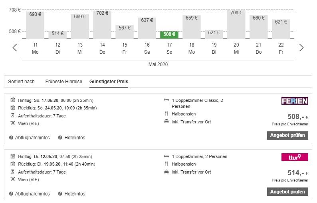
Task: Click the ltur provider logo
Action: tap(295, 157)
